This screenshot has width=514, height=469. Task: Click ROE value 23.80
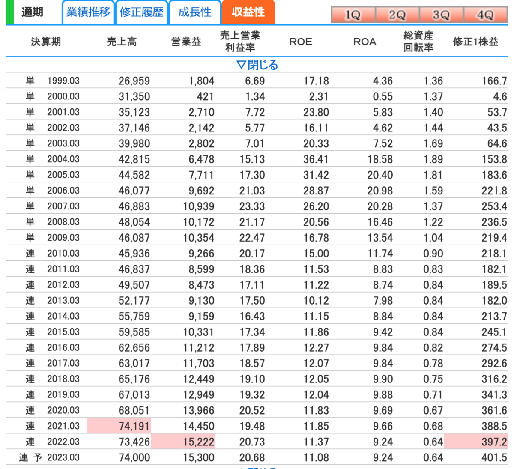click(x=316, y=112)
